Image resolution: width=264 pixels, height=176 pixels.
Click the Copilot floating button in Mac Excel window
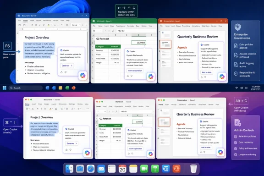pyautogui.click(x=150, y=154)
